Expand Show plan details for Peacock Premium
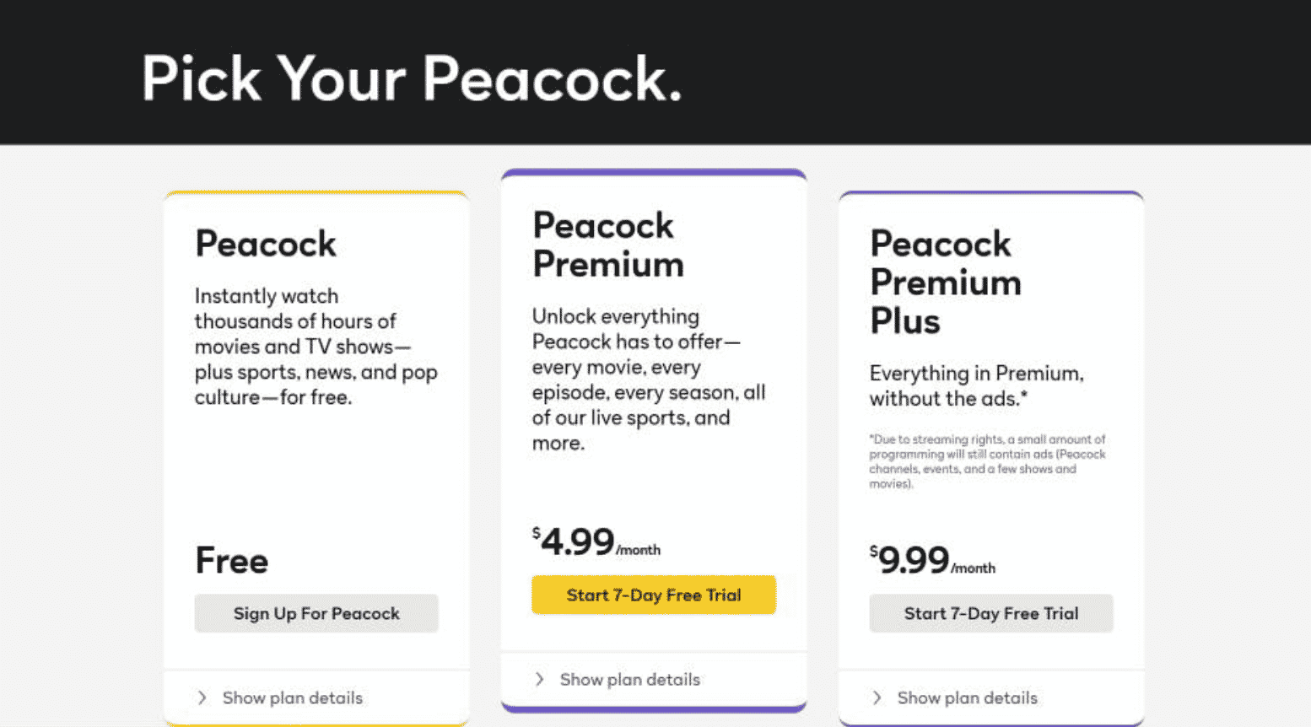This screenshot has height=727, width=1311. coord(629,679)
